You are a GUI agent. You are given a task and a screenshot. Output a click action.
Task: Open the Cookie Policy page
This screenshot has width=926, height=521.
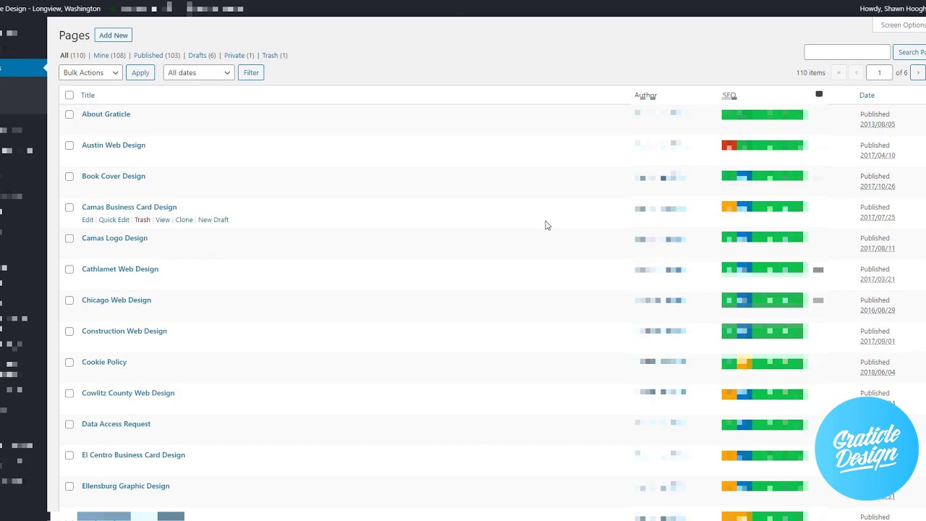tap(104, 362)
